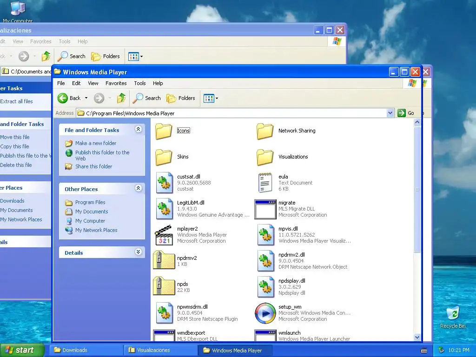This screenshot has width=476, height=357.
Task: Switch to Downloads taskbar button
Action: 86,350
